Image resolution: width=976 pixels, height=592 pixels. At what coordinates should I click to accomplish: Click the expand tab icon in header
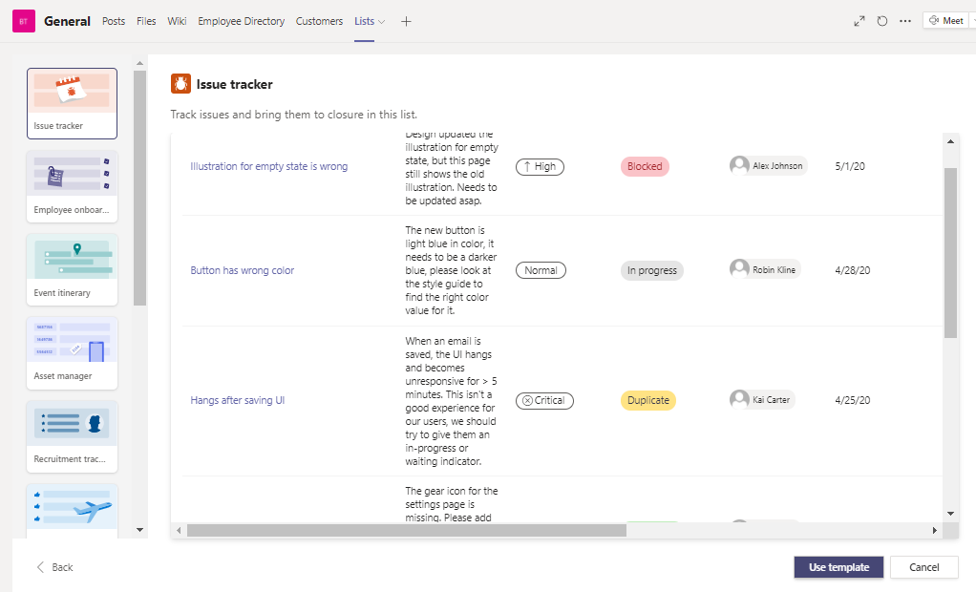coord(859,21)
